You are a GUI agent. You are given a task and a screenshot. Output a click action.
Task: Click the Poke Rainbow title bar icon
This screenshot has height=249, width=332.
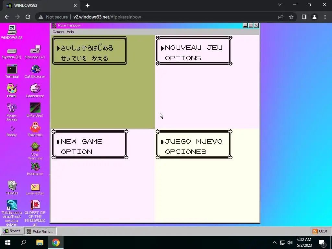coord(54,25)
